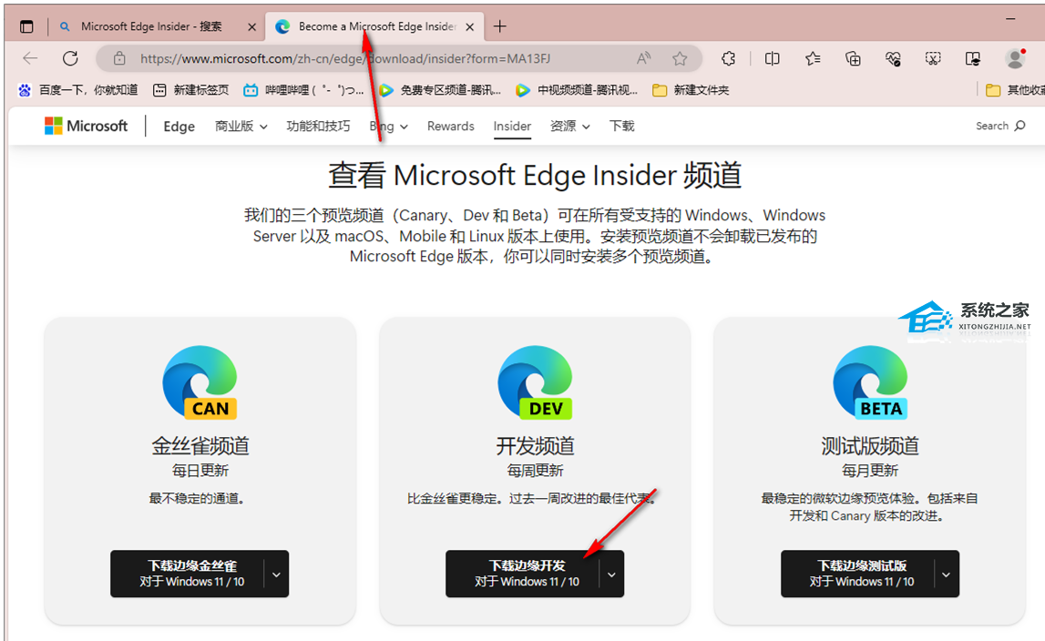Click the 开发频道 heading text
The width and height of the screenshot is (1045, 641).
pos(535,446)
